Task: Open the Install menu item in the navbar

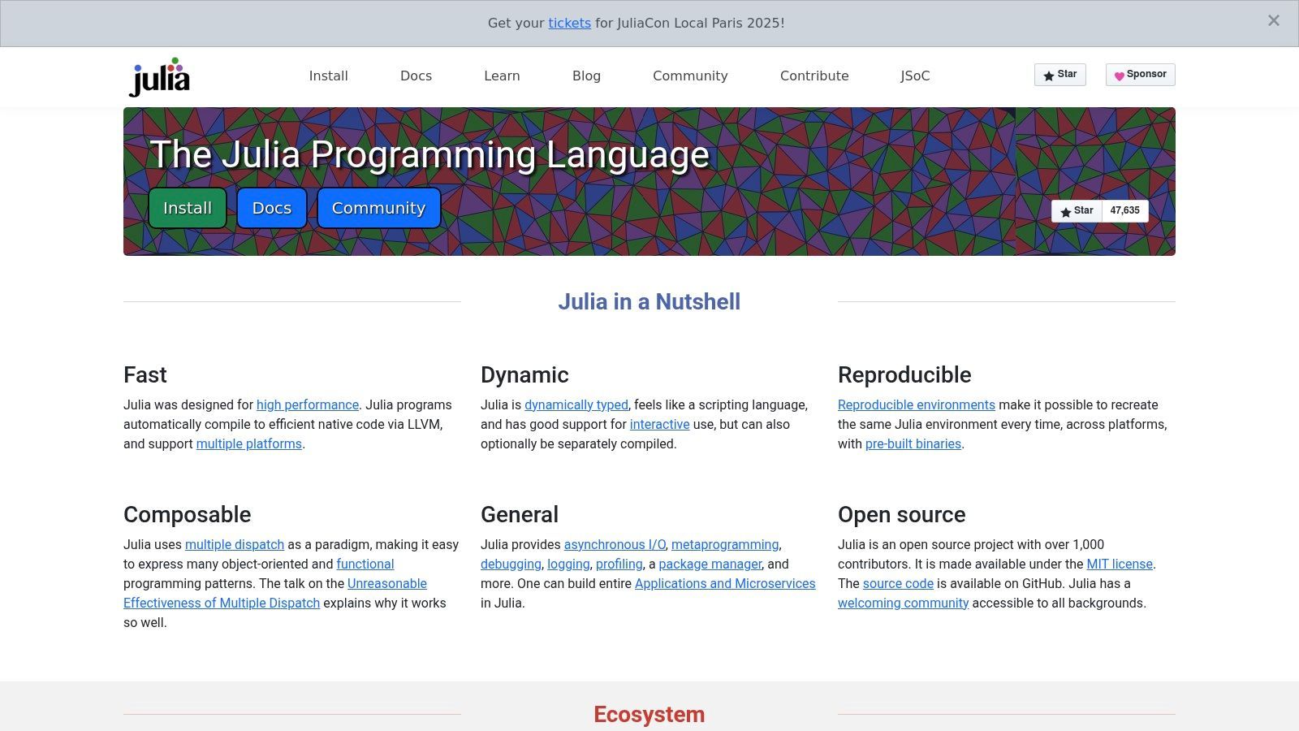Action: (328, 76)
